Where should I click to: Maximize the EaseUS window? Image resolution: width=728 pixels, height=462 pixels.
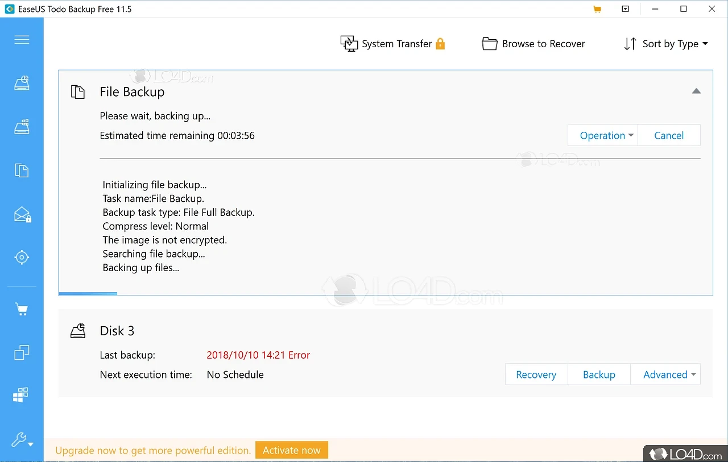[684, 9]
